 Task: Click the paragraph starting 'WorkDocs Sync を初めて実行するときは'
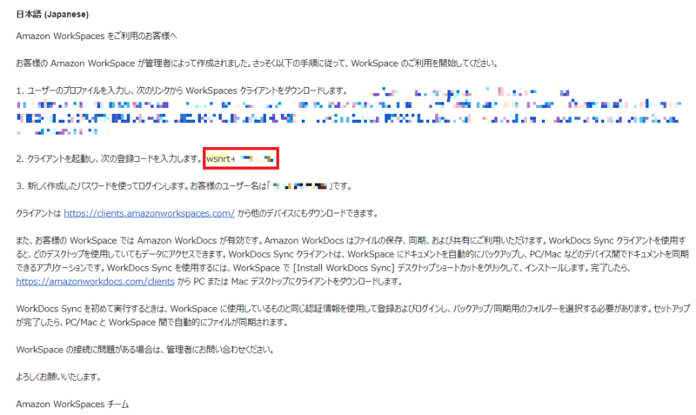(x=353, y=316)
